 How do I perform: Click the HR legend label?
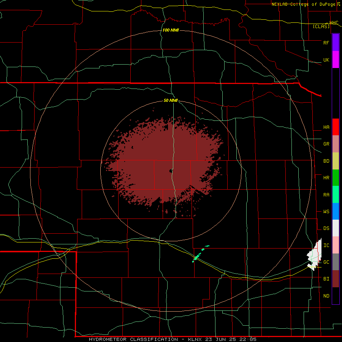pos(326,178)
